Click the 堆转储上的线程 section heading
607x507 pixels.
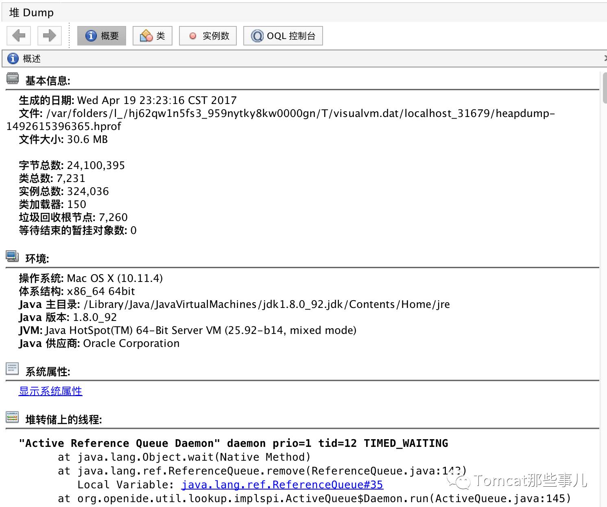(x=63, y=420)
